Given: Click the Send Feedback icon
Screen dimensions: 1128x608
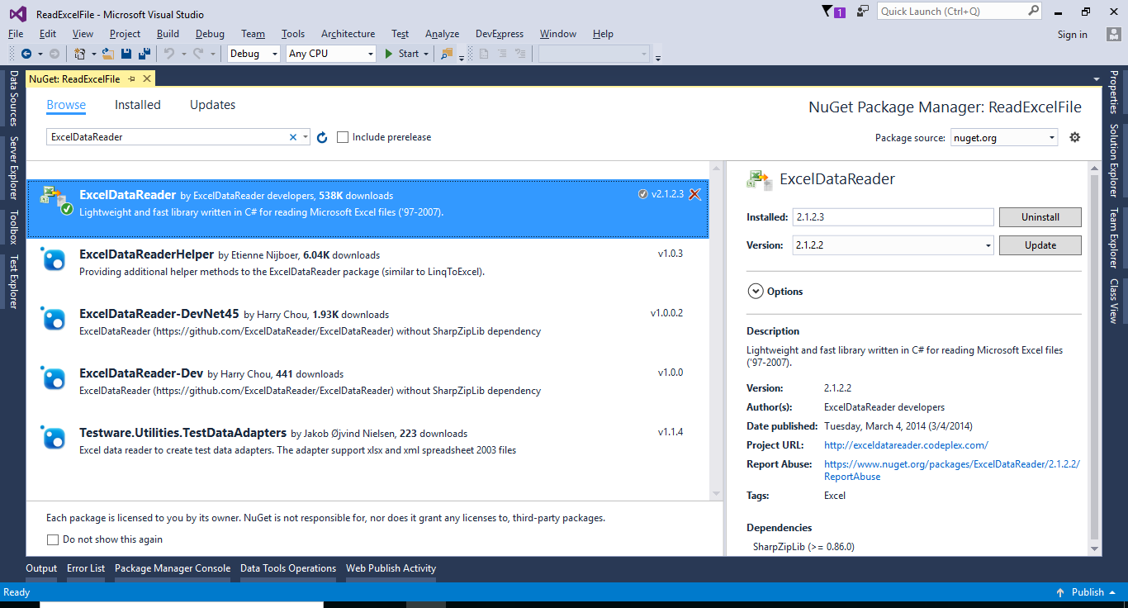Looking at the screenshot, I should tap(863, 12).
